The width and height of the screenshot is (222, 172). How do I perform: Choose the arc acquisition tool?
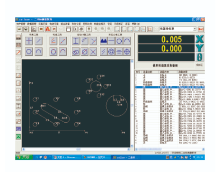tap(39, 52)
